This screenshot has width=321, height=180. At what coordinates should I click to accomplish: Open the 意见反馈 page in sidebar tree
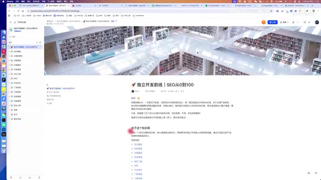point(17,119)
